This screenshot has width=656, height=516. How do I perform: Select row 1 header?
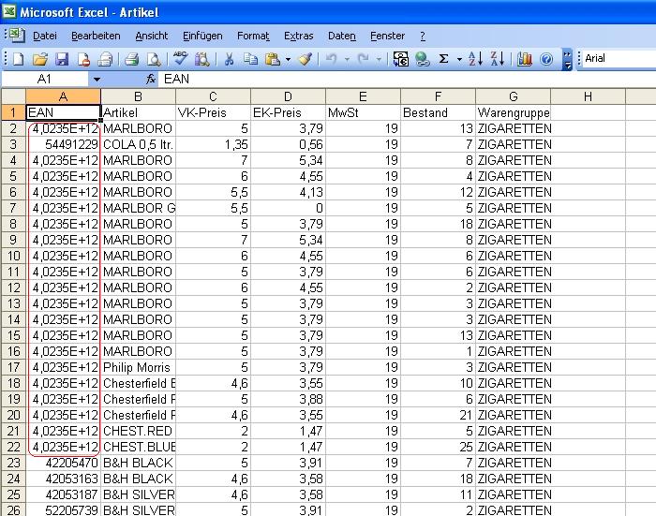(x=13, y=112)
